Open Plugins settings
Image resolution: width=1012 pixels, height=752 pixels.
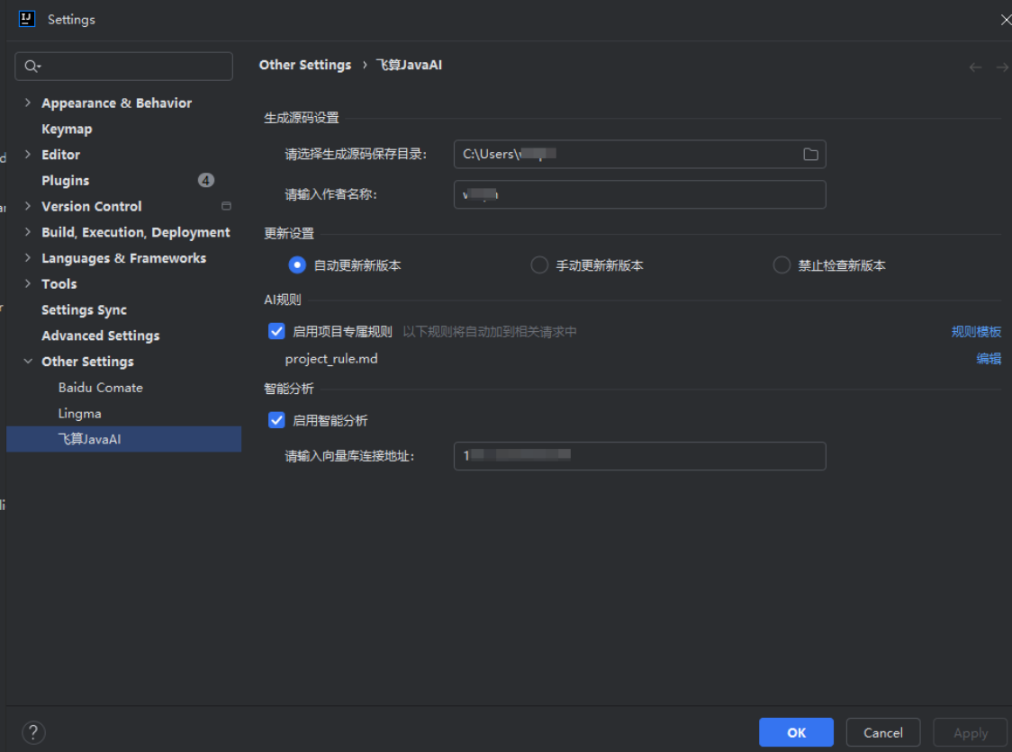[x=65, y=181]
